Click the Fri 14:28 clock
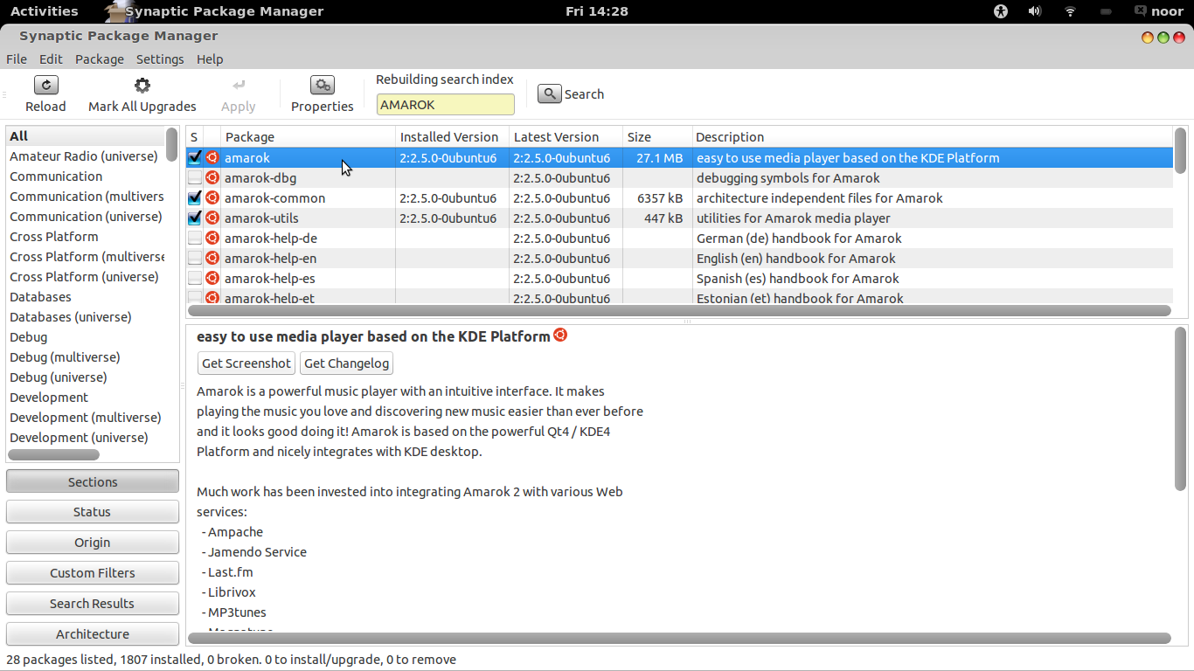The height and width of the screenshot is (671, 1194). click(597, 11)
